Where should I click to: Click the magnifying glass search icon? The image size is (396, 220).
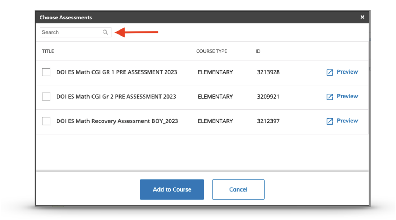coord(105,32)
